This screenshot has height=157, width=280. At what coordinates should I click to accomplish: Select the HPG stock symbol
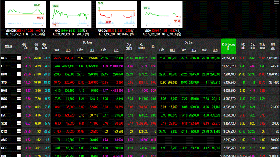pos(4,74)
